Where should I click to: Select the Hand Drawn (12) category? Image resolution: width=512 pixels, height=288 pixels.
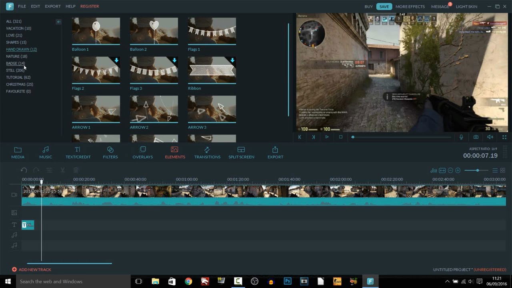(21, 49)
